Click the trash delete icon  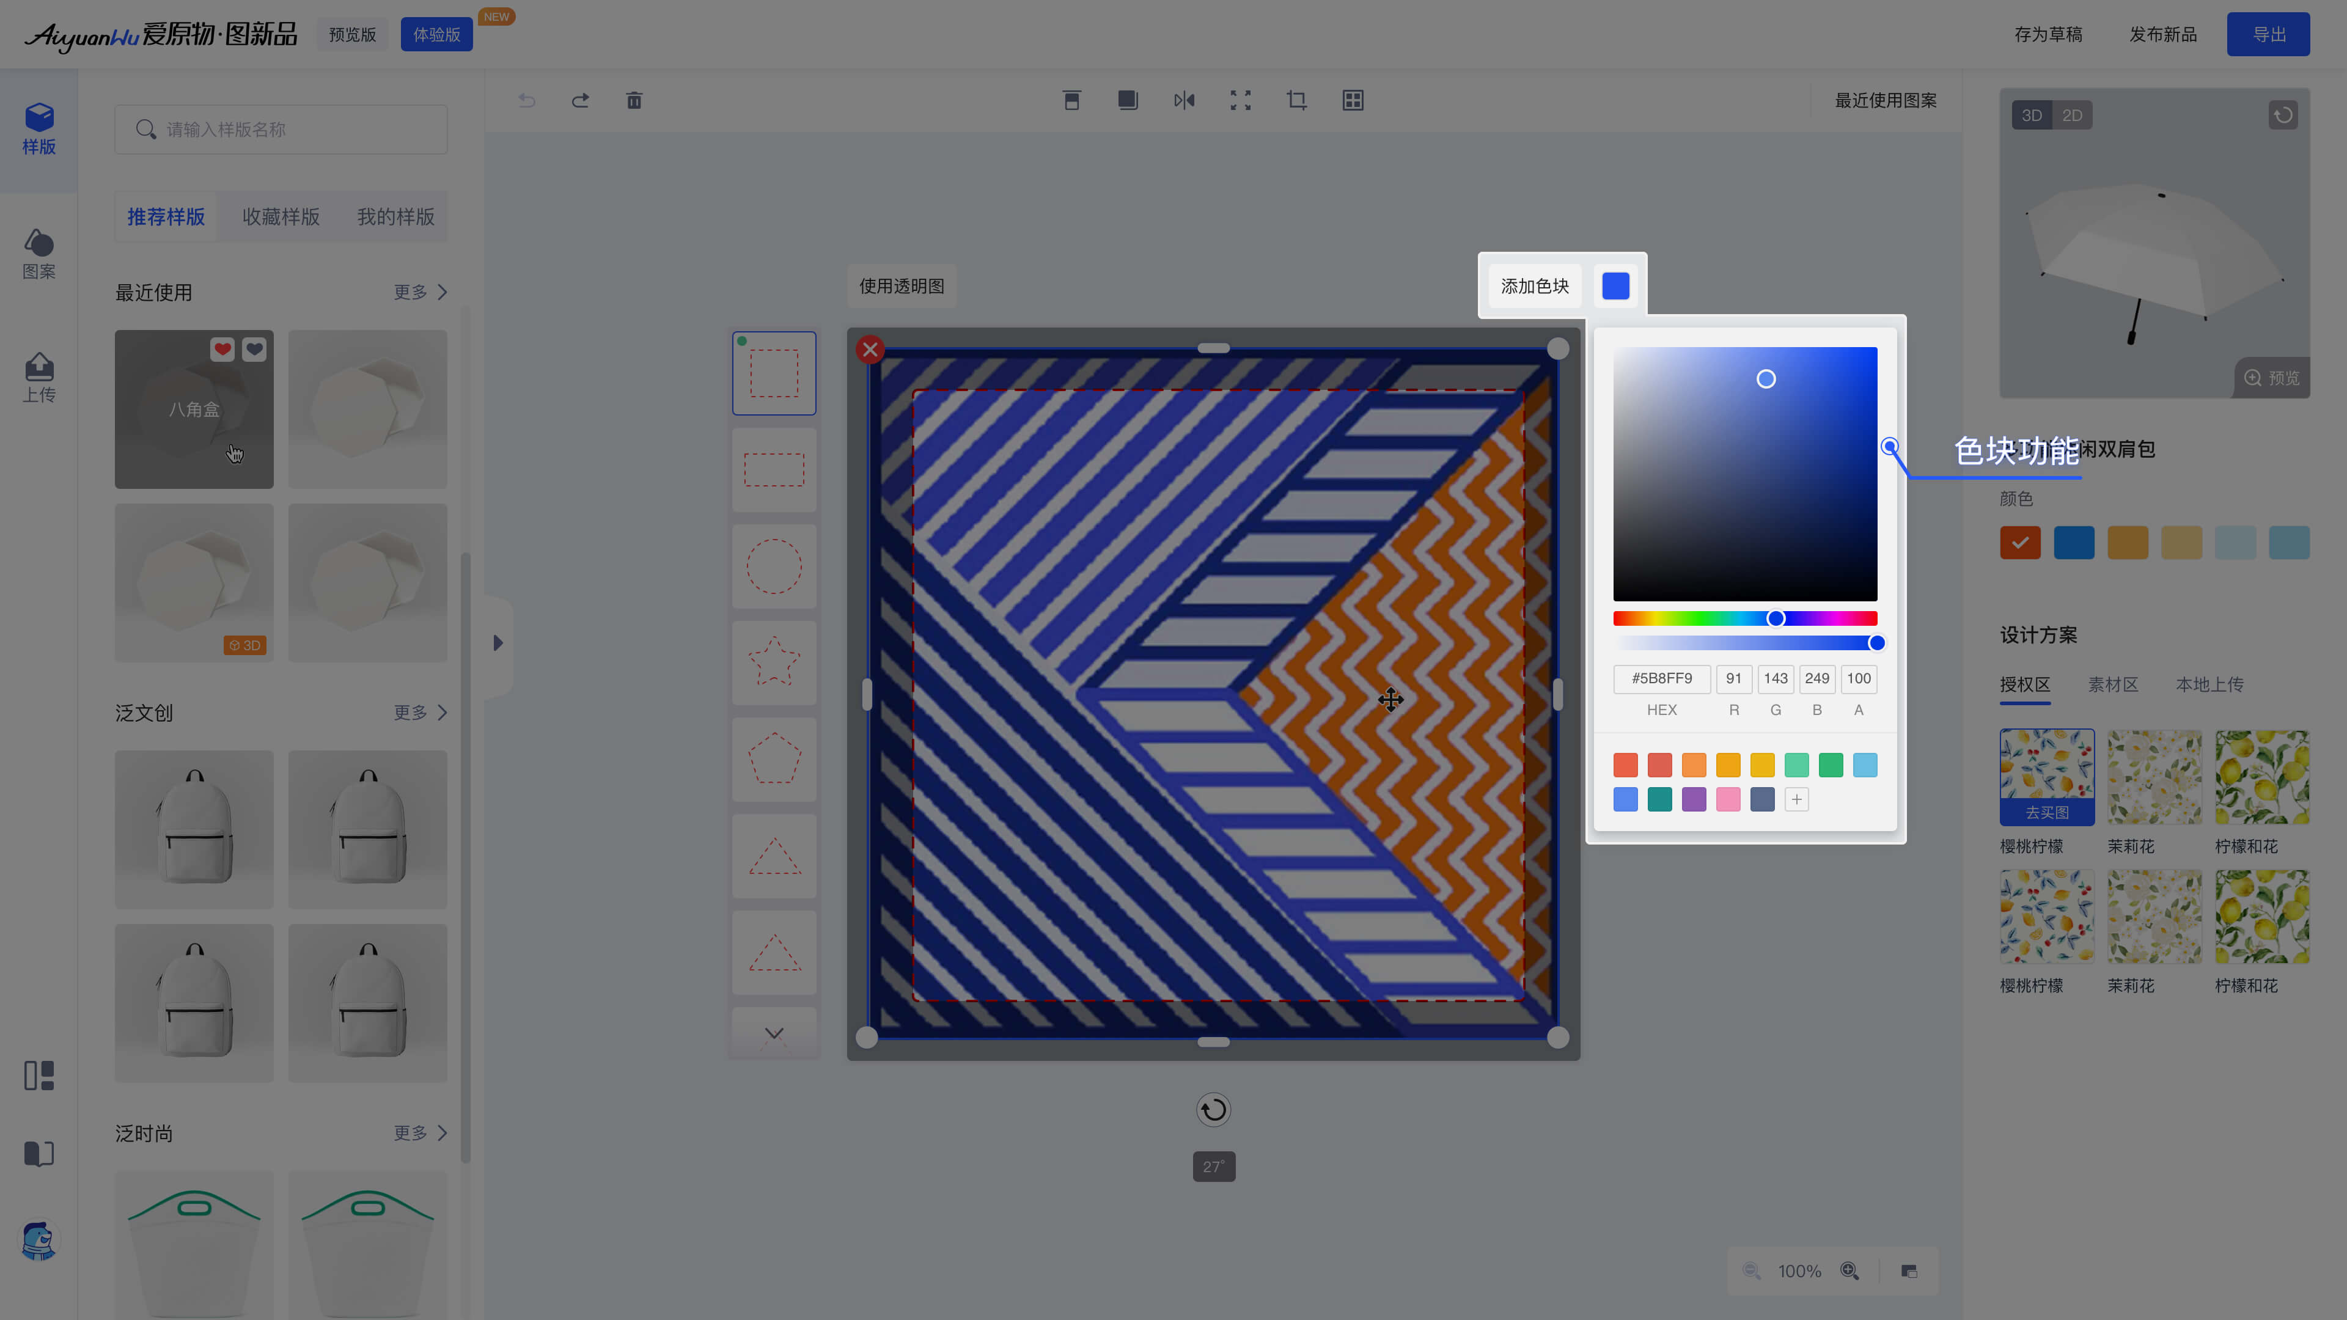[x=634, y=100]
